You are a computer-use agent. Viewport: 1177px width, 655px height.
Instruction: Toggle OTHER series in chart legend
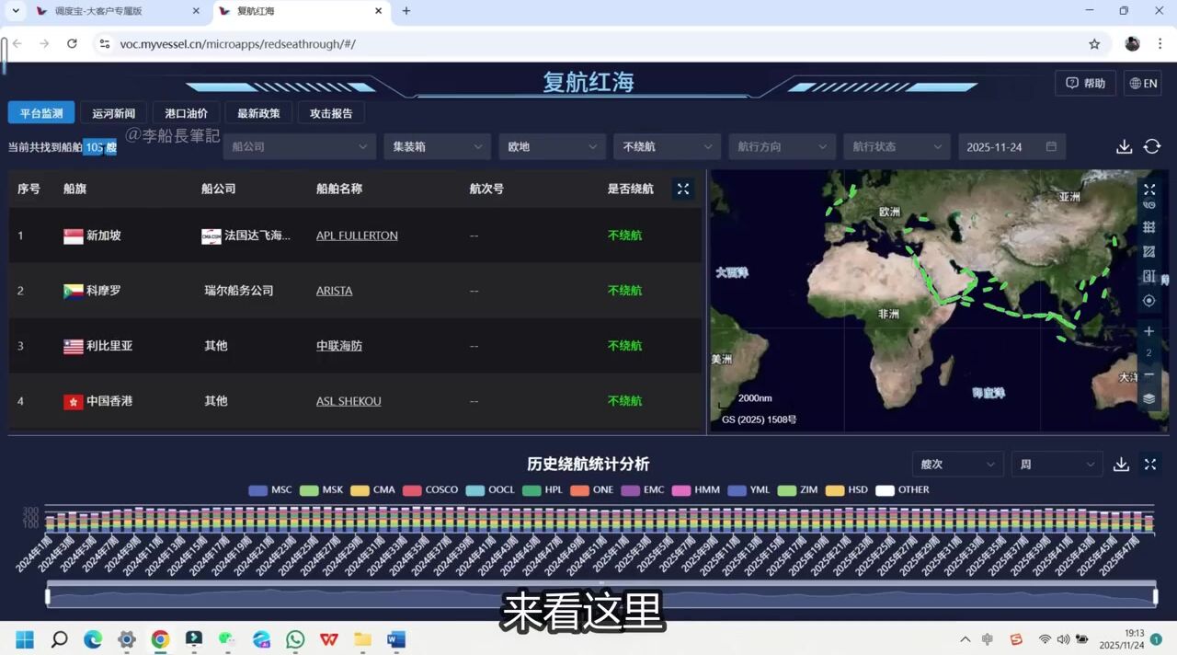pyautogui.click(x=902, y=490)
